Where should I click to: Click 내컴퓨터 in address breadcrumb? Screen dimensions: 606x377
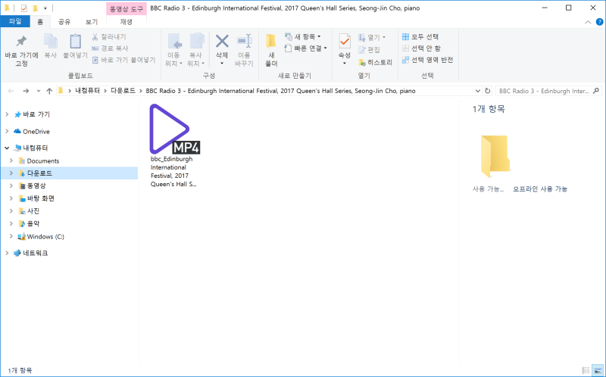[x=87, y=91]
